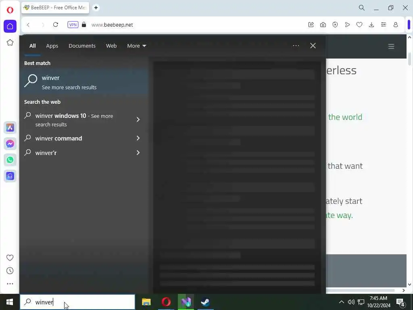Switch to the Documents search filter
The height and width of the screenshot is (310, 413).
click(82, 46)
